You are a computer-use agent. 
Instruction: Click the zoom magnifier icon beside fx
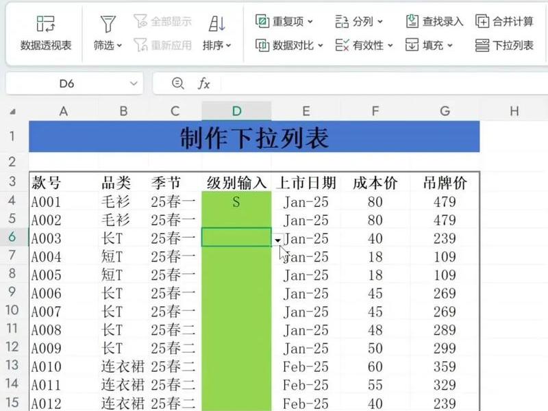point(178,84)
